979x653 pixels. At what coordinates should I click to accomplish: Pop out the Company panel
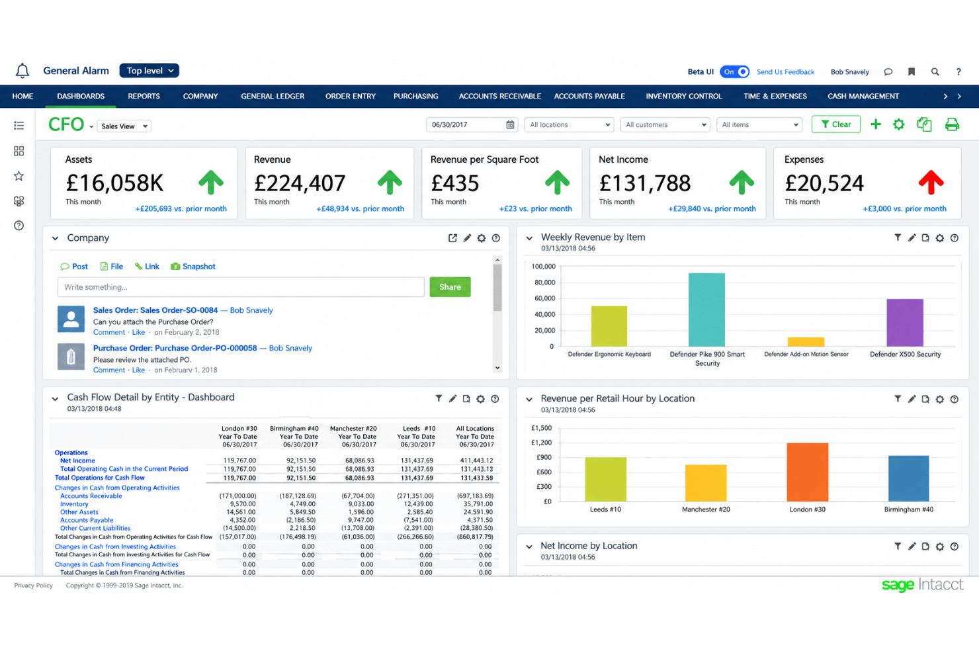pos(452,238)
